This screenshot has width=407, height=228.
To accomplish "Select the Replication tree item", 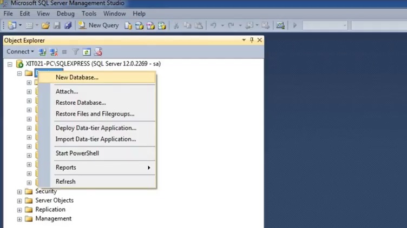I will point(50,209).
